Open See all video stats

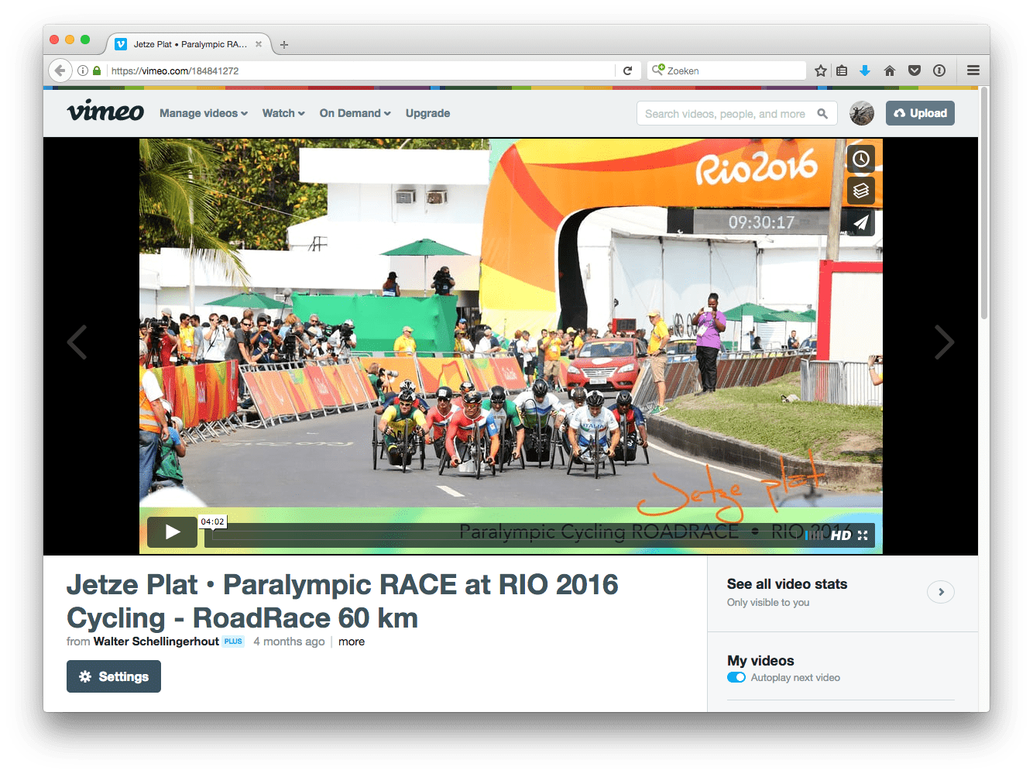(x=787, y=584)
